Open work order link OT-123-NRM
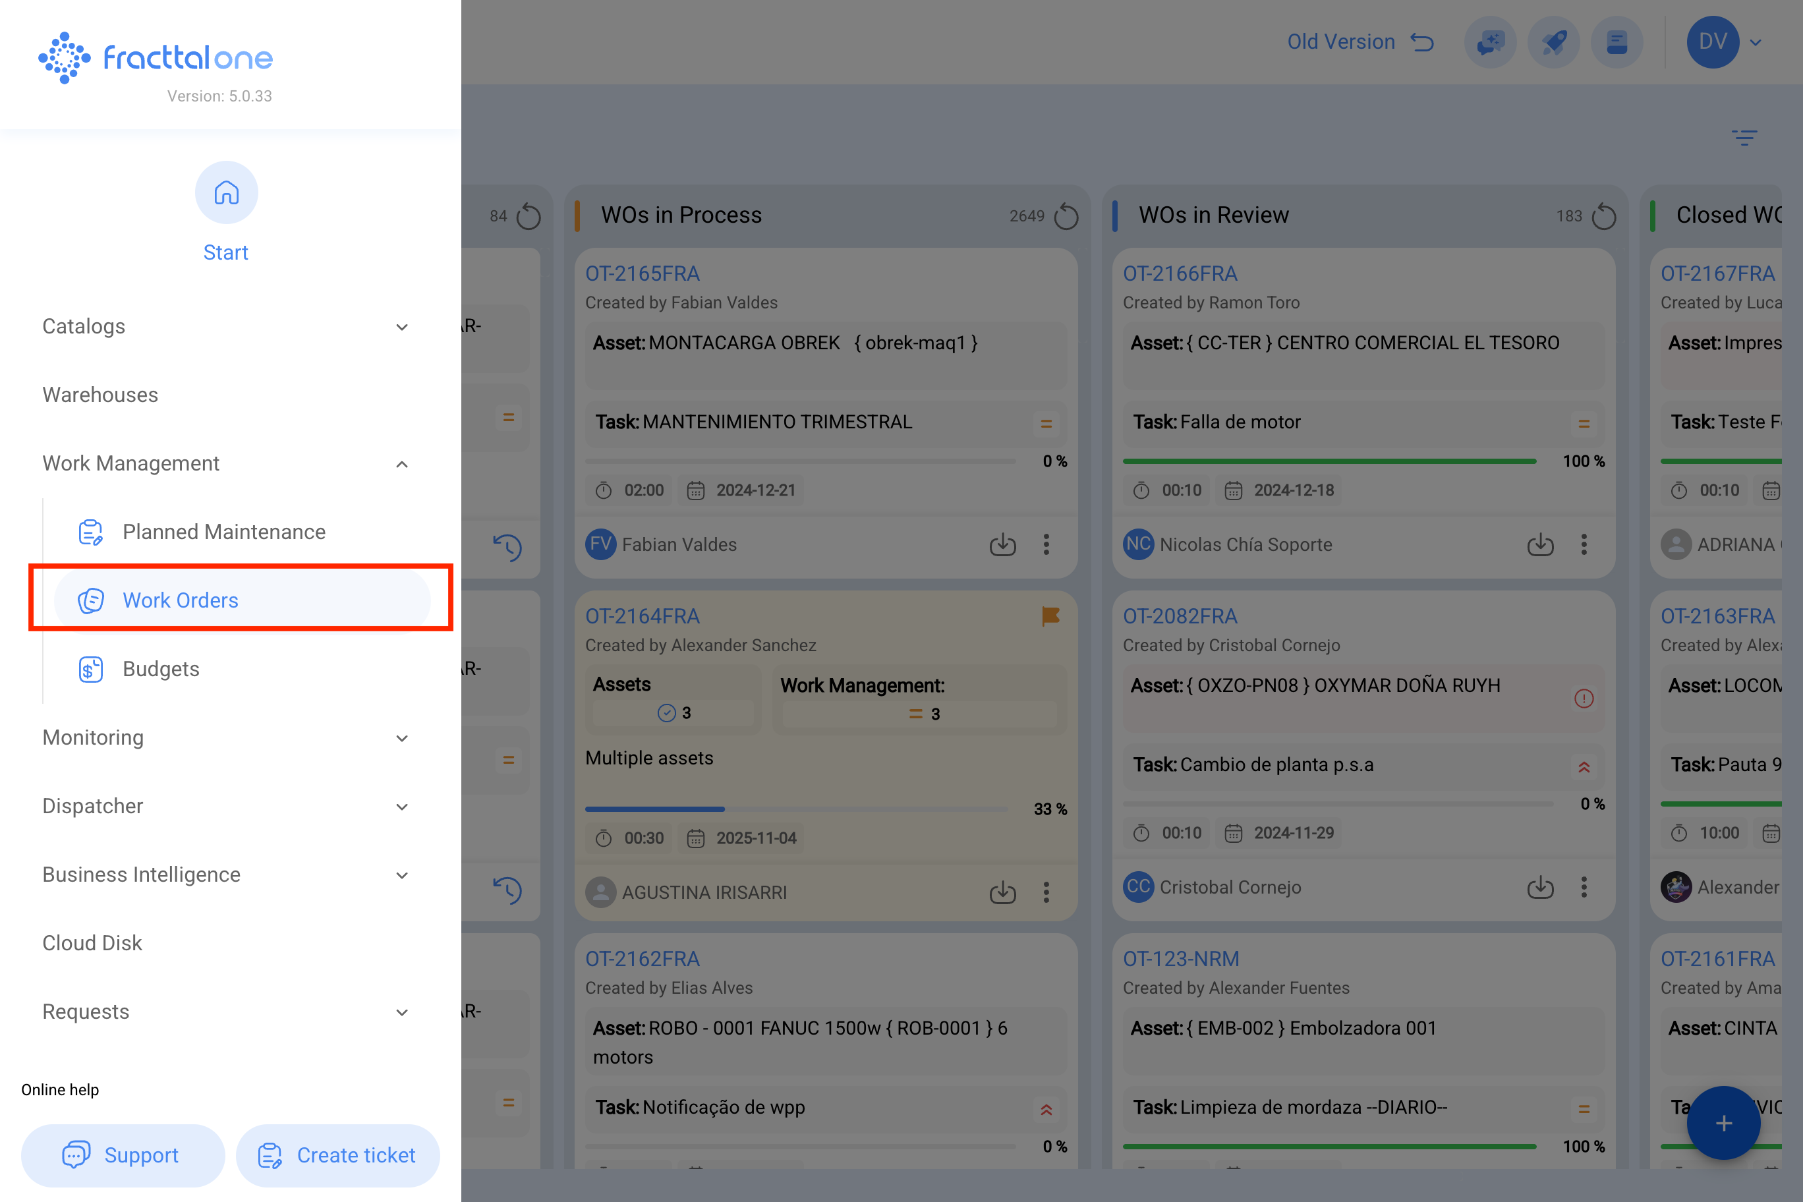Viewport: 1803px width, 1202px height. (1182, 959)
